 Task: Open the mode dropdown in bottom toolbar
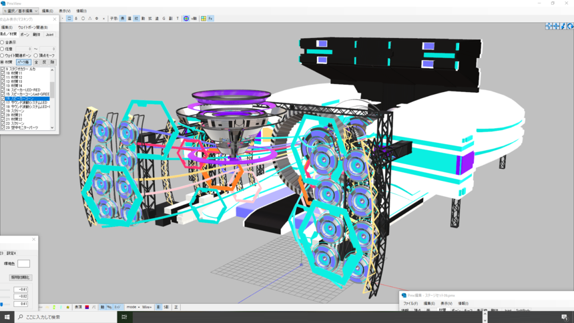(133, 307)
